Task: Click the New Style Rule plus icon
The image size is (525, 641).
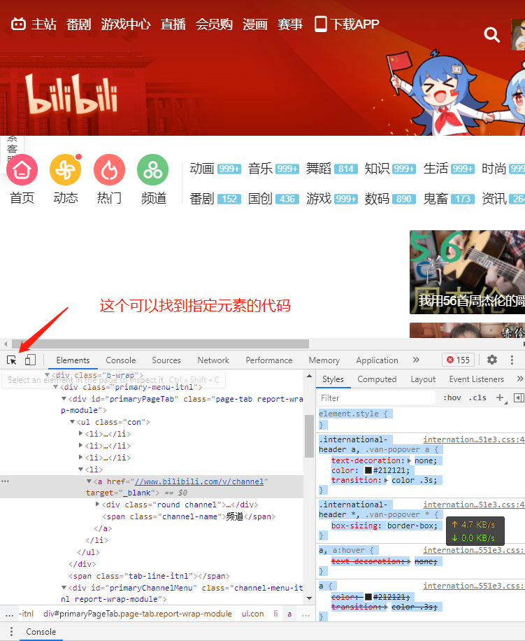Action: tap(500, 397)
